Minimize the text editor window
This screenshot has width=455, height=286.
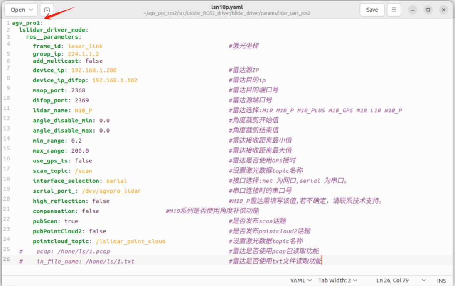pos(412,10)
